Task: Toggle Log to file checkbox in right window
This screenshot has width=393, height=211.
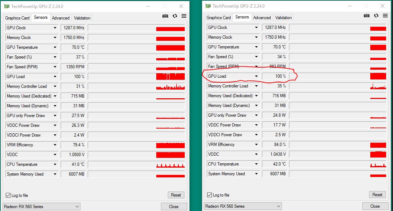Action: [210, 195]
